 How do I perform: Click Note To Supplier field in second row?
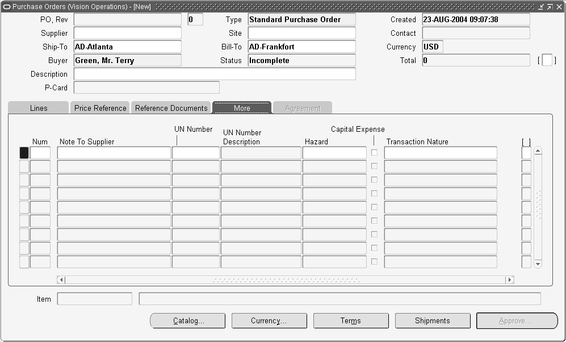pyautogui.click(x=114, y=166)
